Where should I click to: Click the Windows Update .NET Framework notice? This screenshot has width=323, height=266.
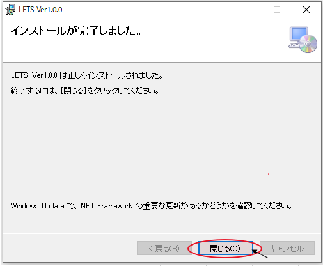pyautogui.click(x=152, y=206)
